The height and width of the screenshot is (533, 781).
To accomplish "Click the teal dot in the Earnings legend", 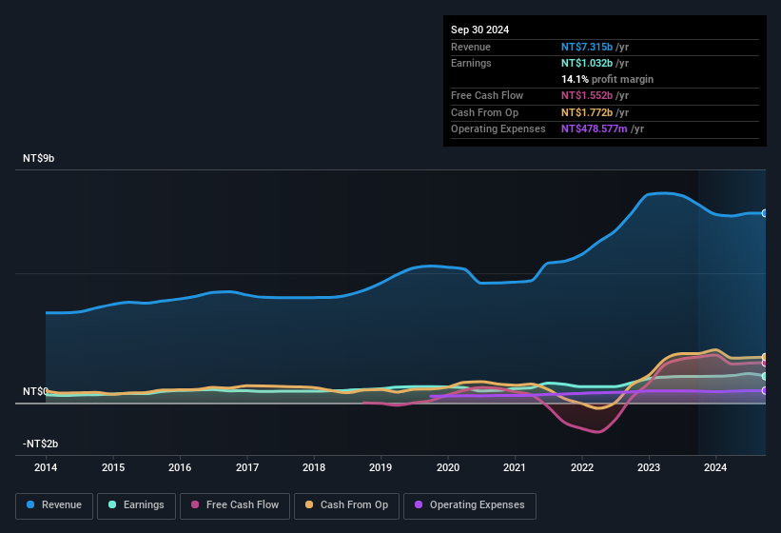I will coord(112,504).
